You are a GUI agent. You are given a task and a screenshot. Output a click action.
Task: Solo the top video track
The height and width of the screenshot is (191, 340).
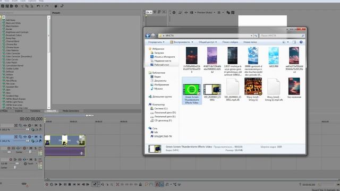point(40,125)
